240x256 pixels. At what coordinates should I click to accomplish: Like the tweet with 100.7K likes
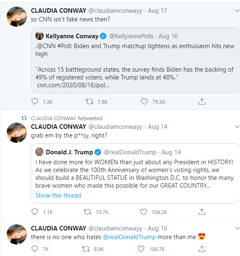[x=141, y=249]
